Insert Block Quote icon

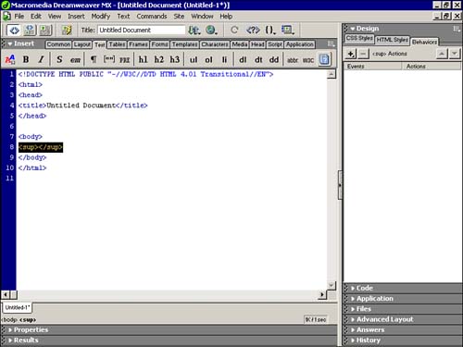108,59
